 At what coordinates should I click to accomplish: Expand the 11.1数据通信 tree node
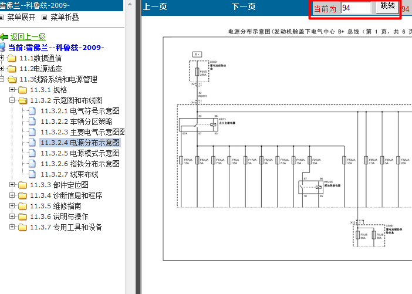pyautogui.click(x=2, y=58)
